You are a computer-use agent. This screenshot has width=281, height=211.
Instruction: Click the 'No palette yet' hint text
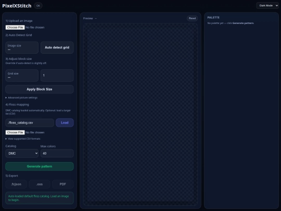231,23
